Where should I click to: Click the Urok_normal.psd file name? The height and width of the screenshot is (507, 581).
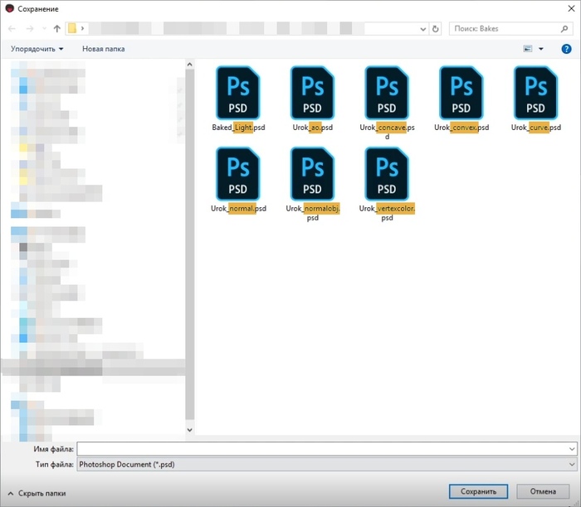[x=238, y=209]
